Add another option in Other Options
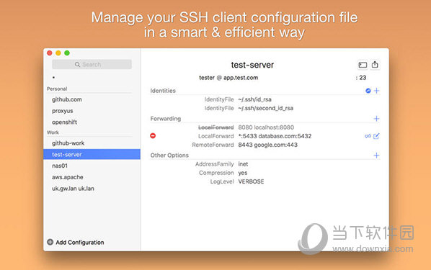The width and height of the screenshot is (431, 270). point(376,156)
